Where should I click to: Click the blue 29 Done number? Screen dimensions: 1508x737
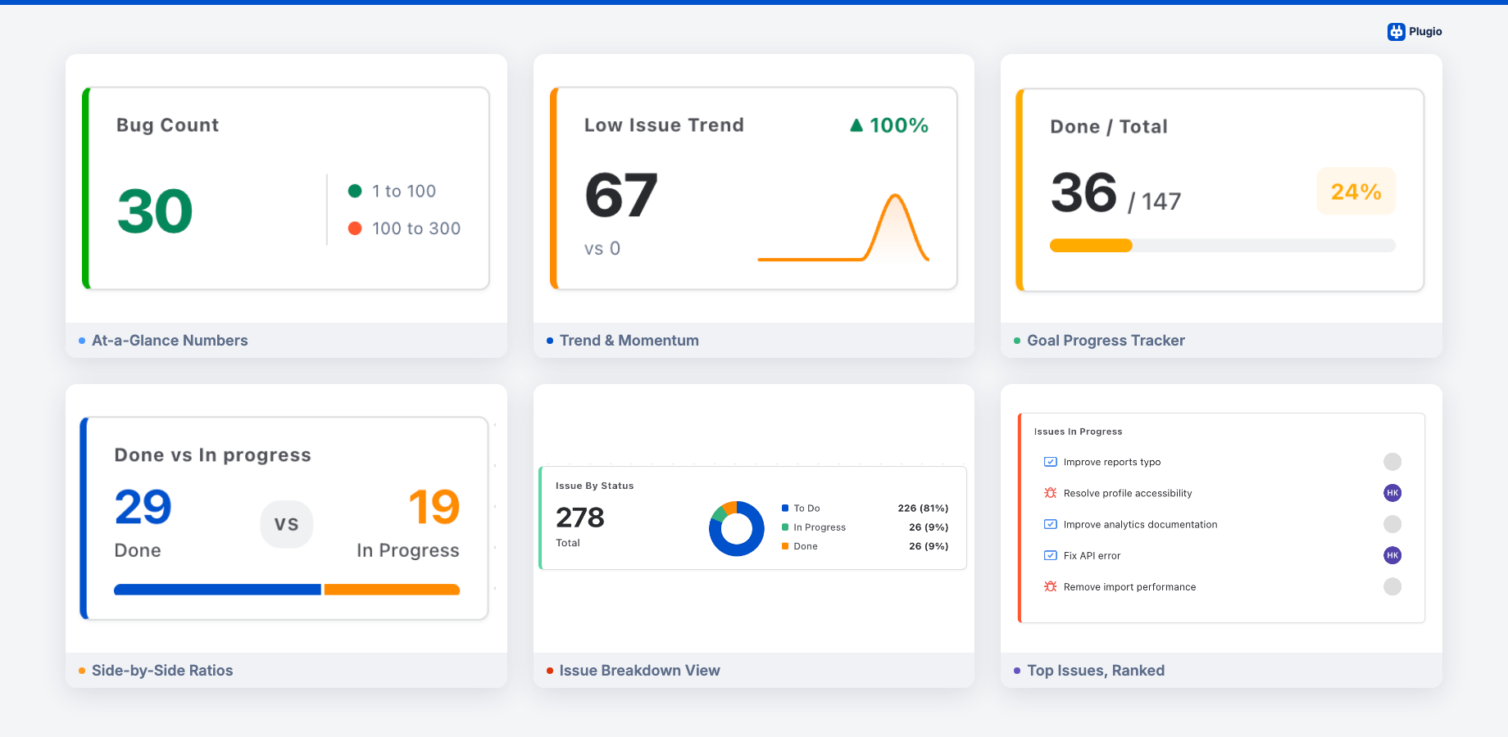pos(143,507)
